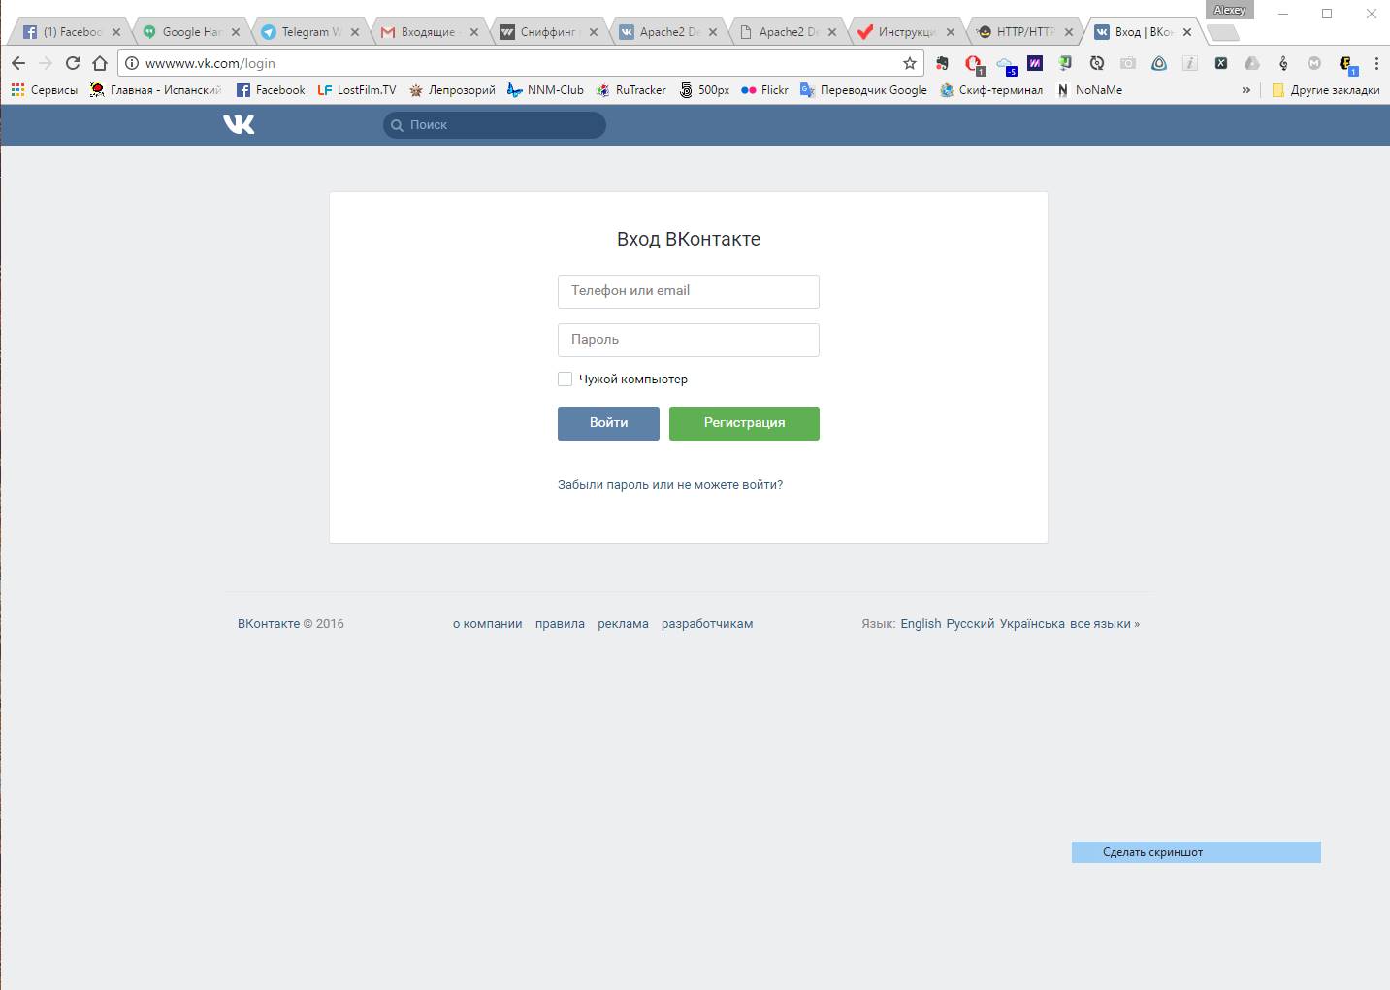Close the Google Hangouts tab
Viewport: 1390px width, 990px height.
coord(236,32)
